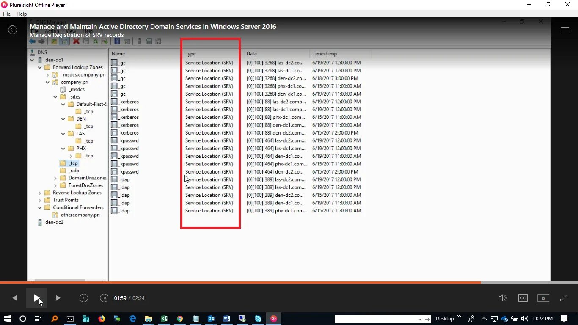The image size is (578, 325).
Task: Expand the _msdcs.company.pri zone
Action: [x=48, y=75]
